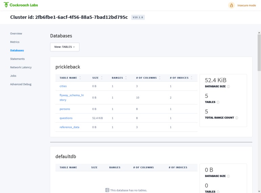Sort prickleback tables by Ranges arrows

[x=126, y=78]
